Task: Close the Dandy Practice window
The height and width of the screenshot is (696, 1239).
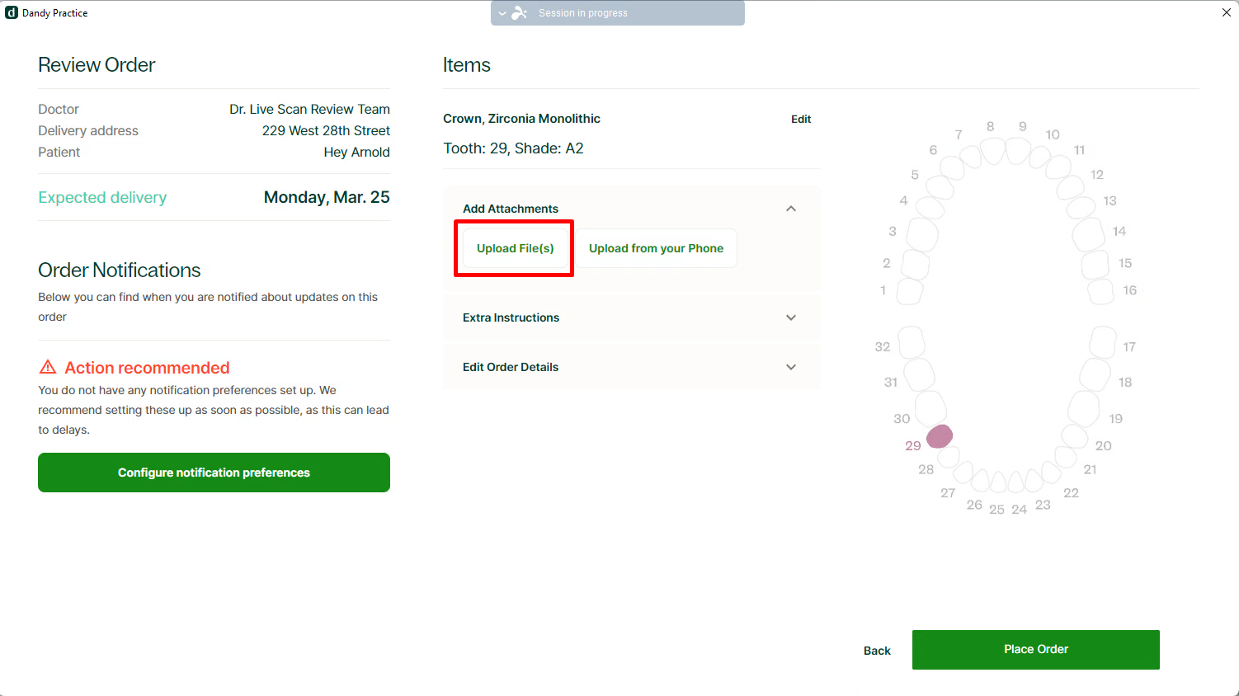Action: click(x=1226, y=12)
